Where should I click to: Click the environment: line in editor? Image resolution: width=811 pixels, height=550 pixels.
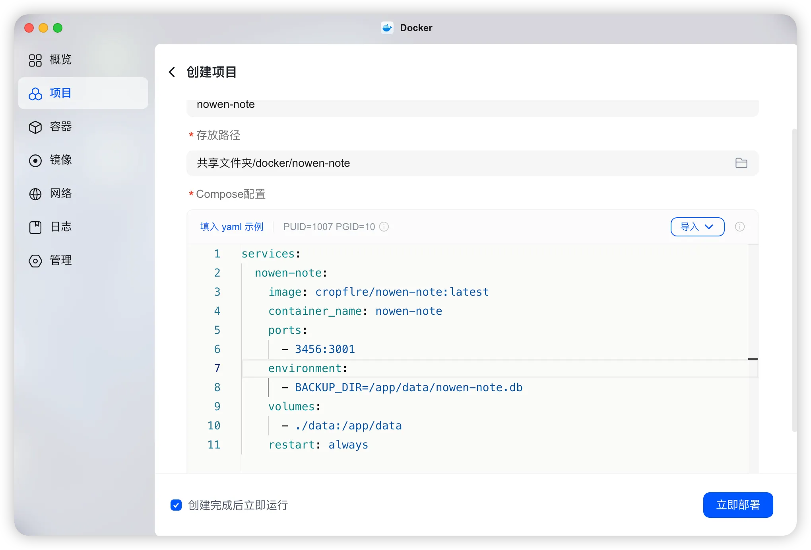coord(308,368)
